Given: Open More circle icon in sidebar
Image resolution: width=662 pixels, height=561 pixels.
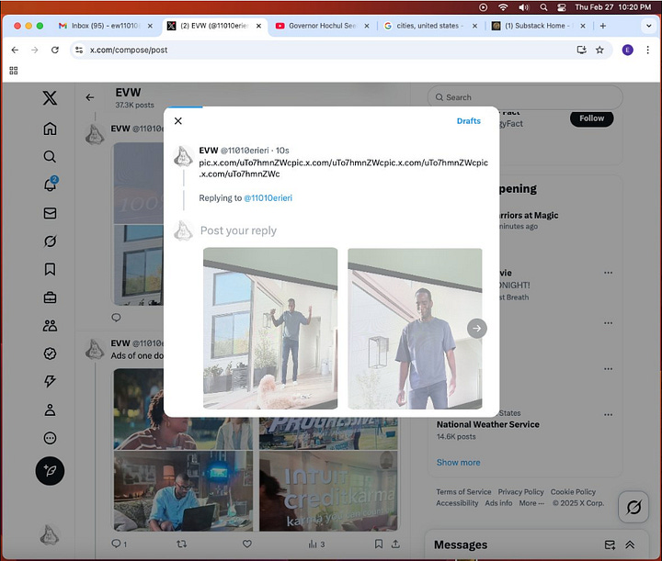Looking at the screenshot, I should [50, 438].
